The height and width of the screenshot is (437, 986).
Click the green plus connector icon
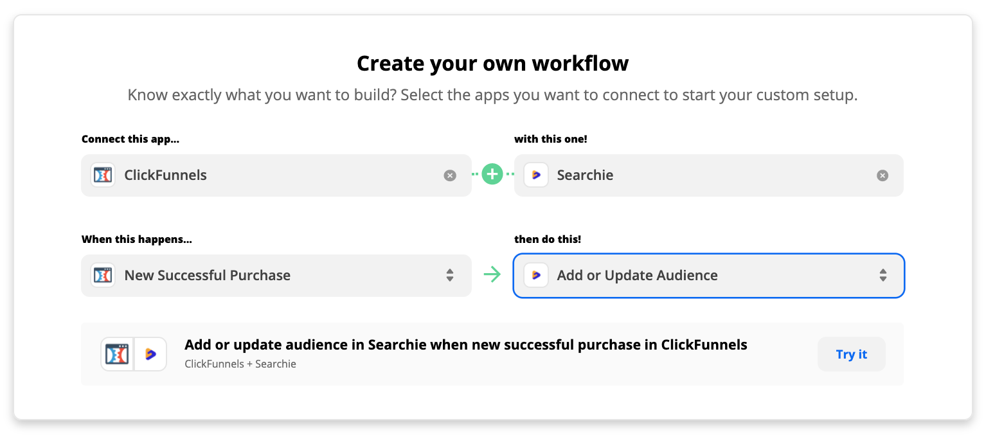click(x=492, y=174)
